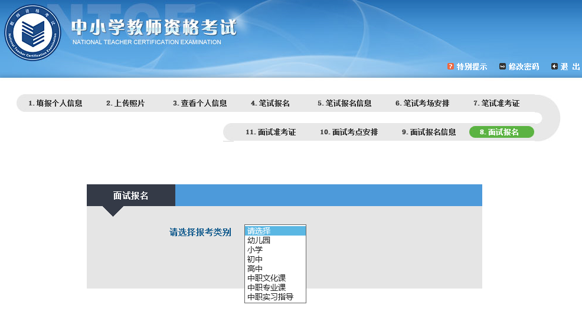The height and width of the screenshot is (328, 582).
Task: Log out via the 退出 link
Action: click(x=570, y=67)
